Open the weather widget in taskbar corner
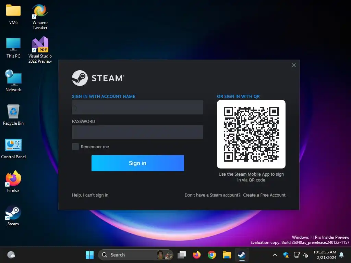The image size is (351, 263). point(11,255)
